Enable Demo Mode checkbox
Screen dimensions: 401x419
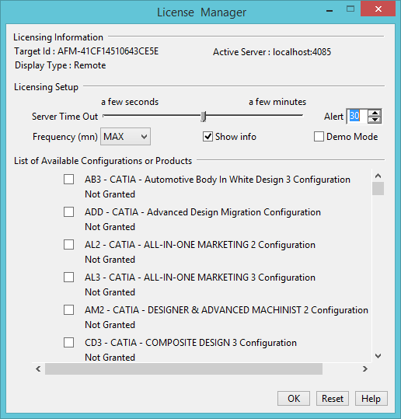coord(319,137)
